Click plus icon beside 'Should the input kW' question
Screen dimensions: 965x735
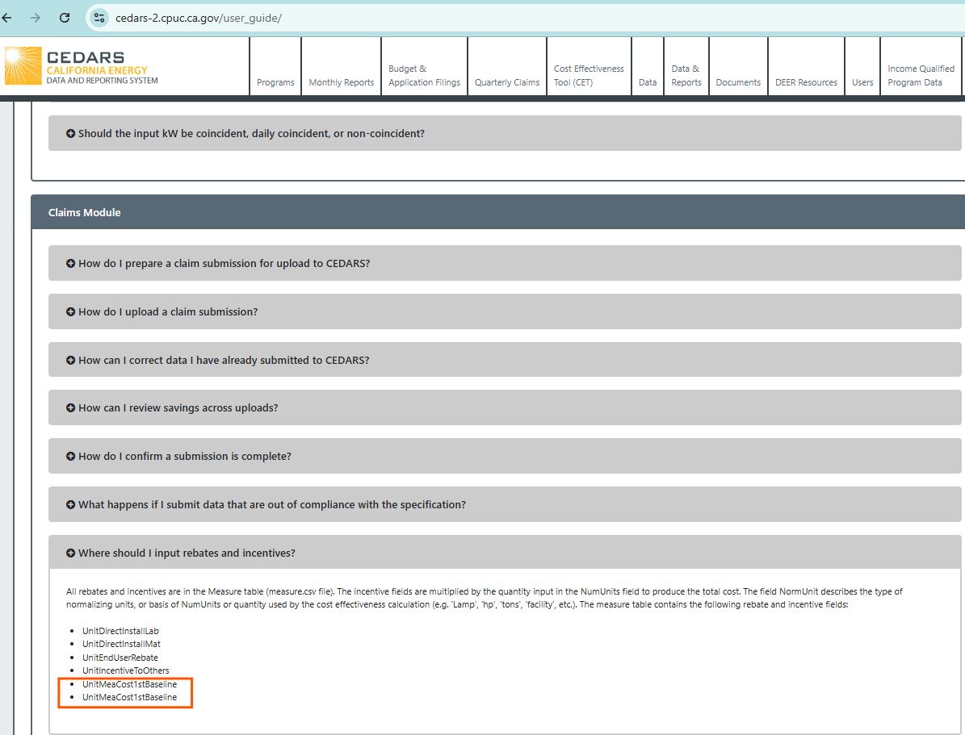(71, 134)
